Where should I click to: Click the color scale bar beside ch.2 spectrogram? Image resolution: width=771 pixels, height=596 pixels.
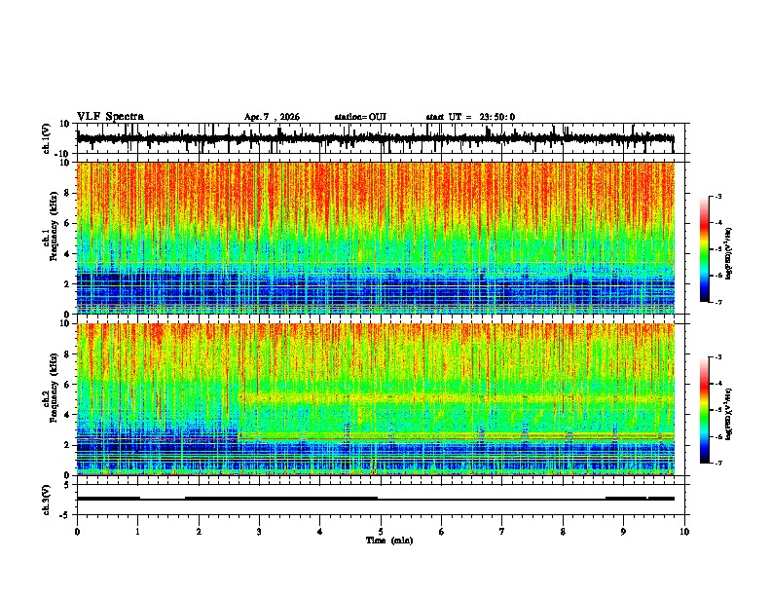[705, 410]
